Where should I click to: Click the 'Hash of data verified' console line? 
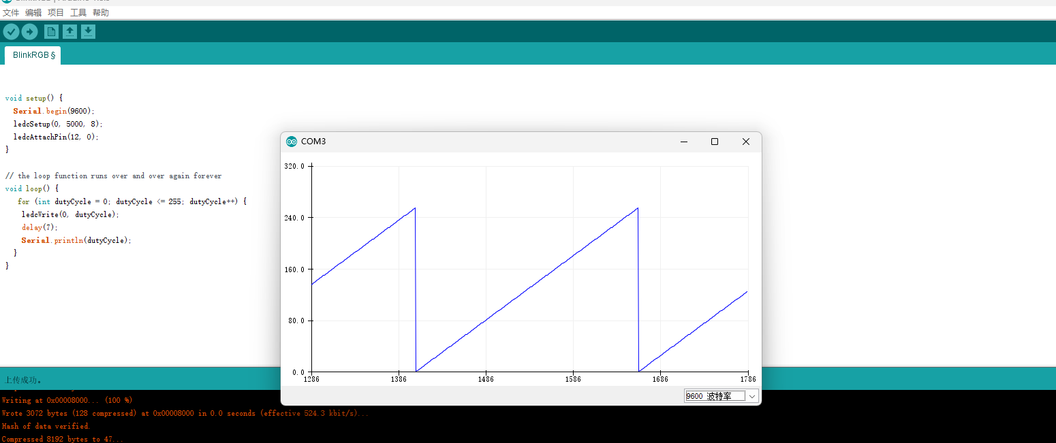tap(46, 426)
